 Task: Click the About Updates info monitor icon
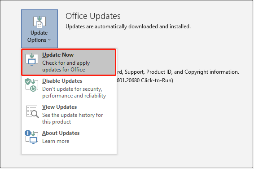[x=31, y=137]
